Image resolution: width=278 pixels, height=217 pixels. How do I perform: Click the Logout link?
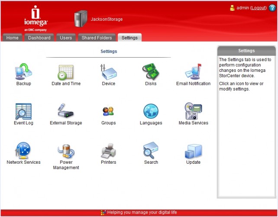point(259,8)
